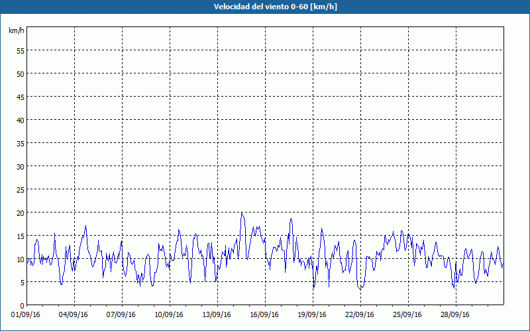The width and height of the screenshot is (530, 331).
Task: Click the y-axis label '30'
Action: click(x=21, y=167)
